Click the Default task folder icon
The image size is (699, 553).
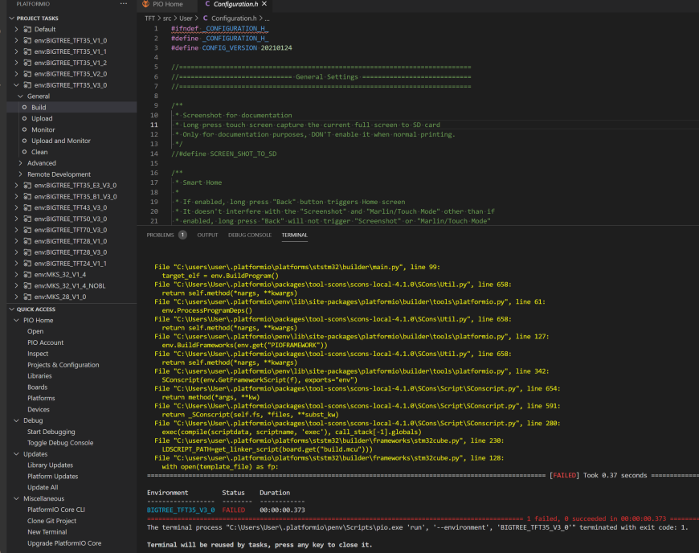pos(27,29)
